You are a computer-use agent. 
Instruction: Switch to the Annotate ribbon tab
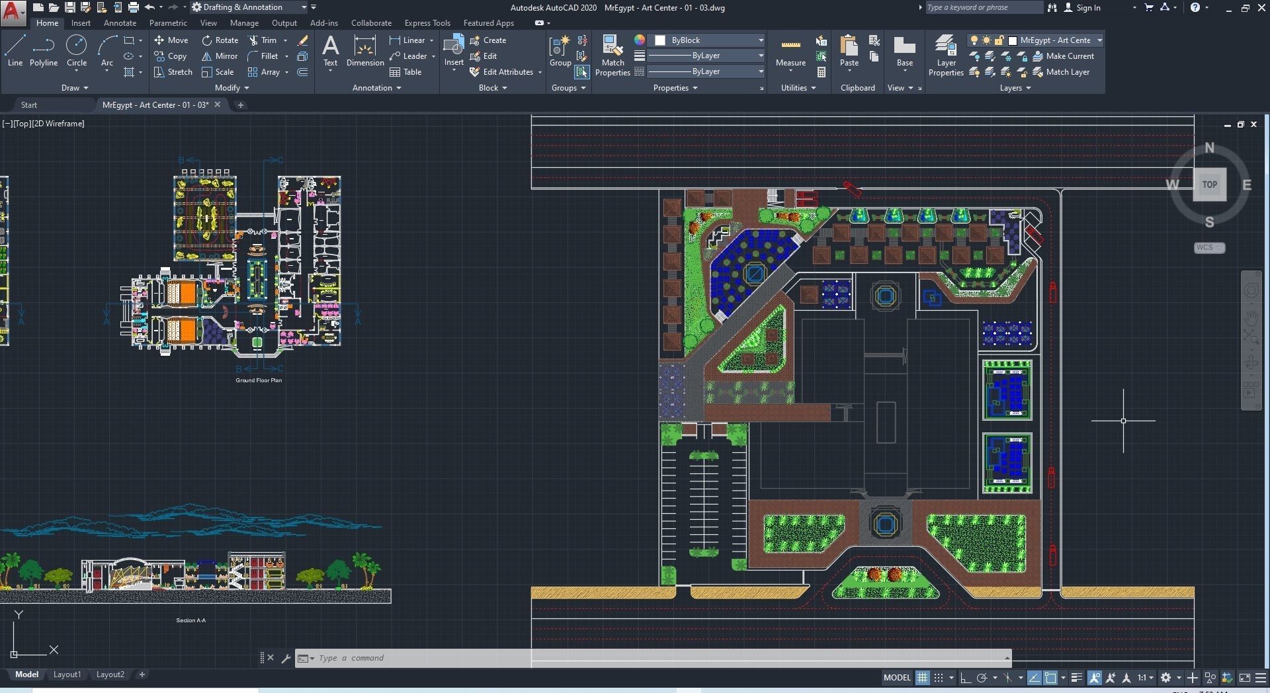120,23
